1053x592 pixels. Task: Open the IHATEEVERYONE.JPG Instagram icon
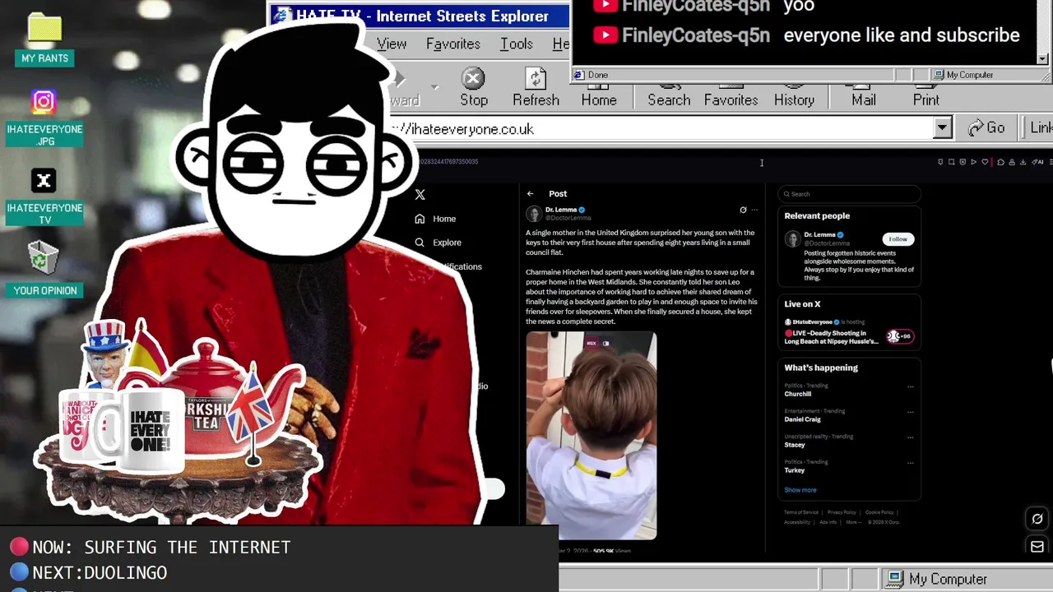44,118
